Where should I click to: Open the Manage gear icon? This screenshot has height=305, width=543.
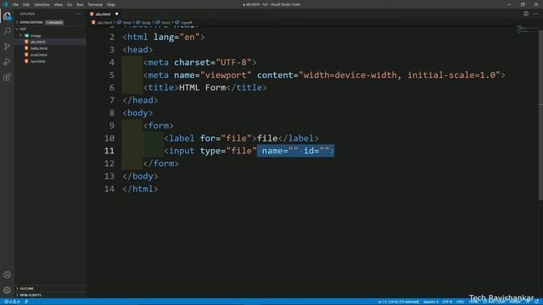pyautogui.click(x=7, y=290)
